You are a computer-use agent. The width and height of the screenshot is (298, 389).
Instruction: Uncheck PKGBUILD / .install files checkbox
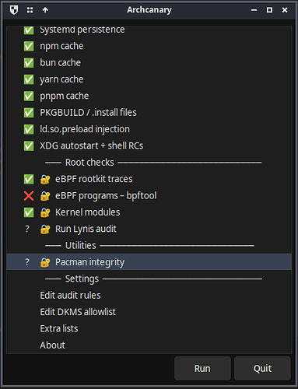[x=29, y=113]
